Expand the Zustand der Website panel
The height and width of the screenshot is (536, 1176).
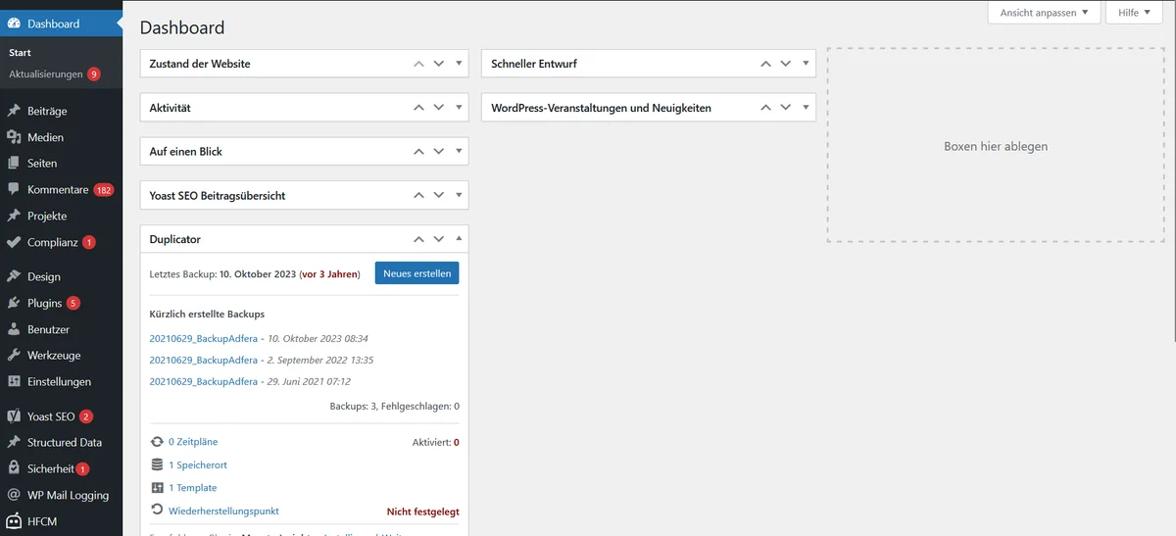pyautogui.click(x=459, y=64)
